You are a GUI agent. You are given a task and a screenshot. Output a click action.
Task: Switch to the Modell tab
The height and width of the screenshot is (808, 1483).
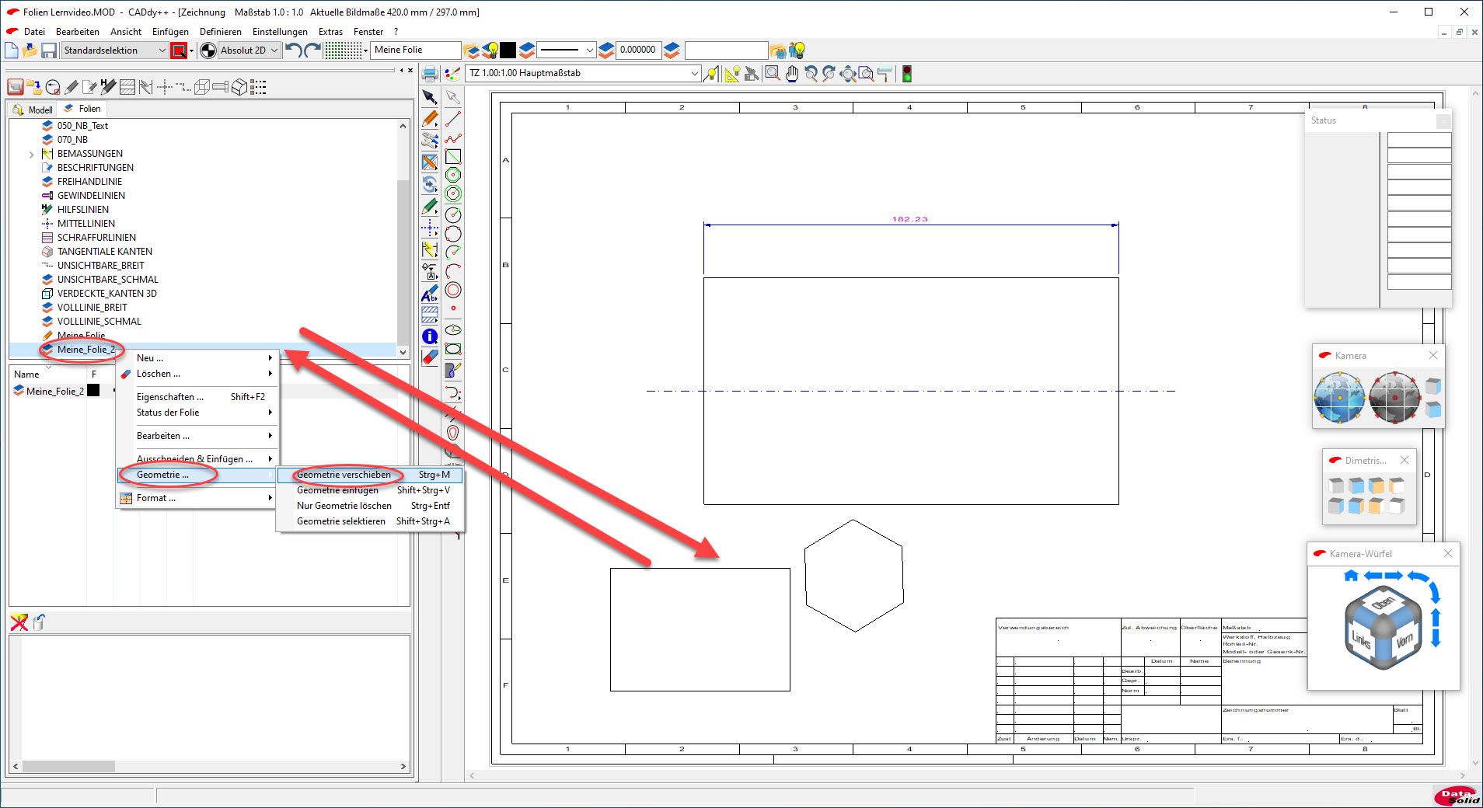33,110
